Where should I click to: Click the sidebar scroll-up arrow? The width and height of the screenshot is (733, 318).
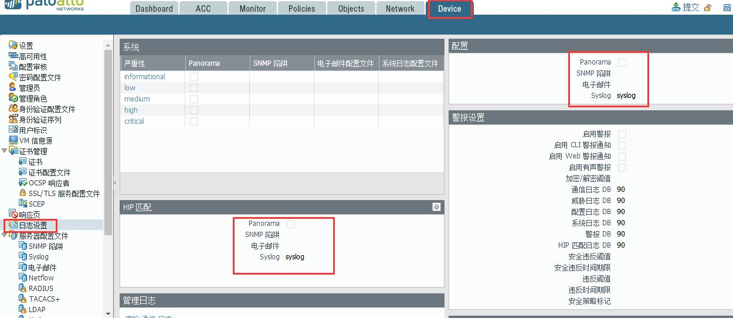click(108, 45)
